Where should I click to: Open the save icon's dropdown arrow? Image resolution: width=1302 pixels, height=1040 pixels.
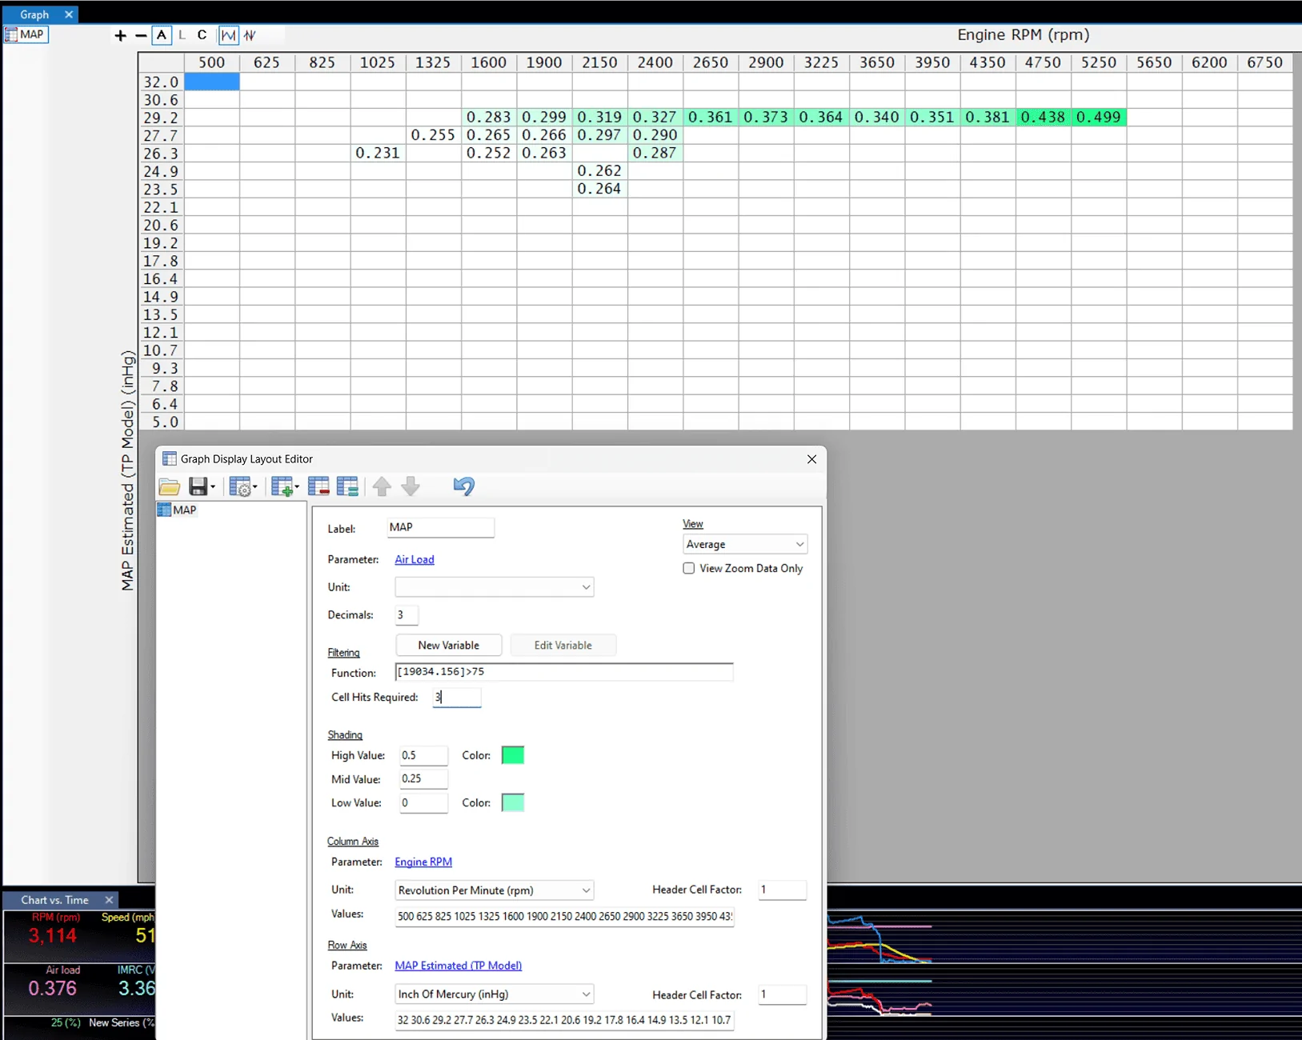pos(213,487)
